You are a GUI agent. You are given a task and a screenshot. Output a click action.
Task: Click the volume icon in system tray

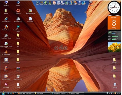click(113, 93)
